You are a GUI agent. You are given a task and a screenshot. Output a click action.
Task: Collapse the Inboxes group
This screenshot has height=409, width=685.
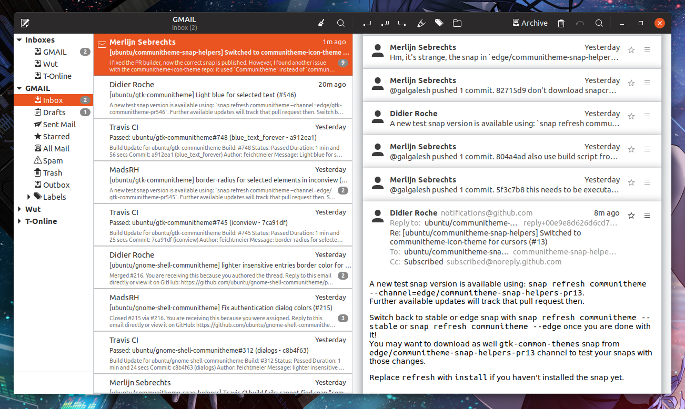[x=19, y=40]
